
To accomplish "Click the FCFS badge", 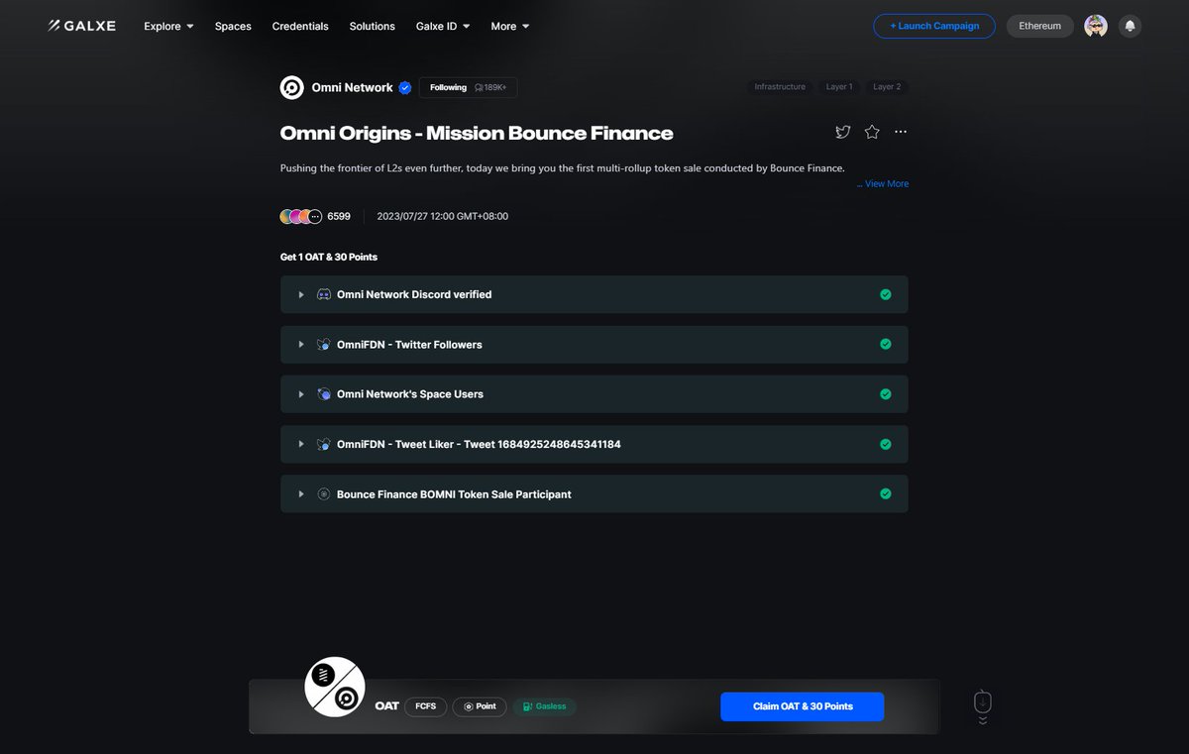I will tap(425, 706).
